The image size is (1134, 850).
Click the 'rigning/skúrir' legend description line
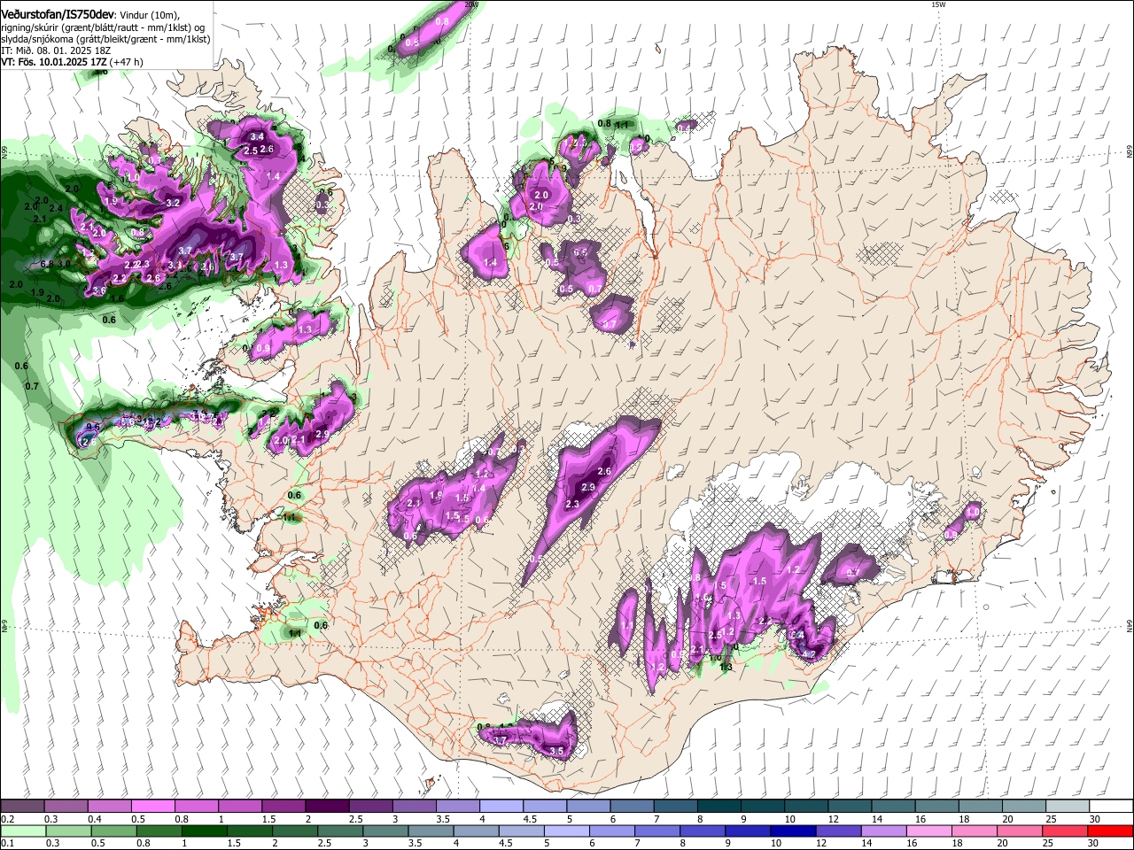click(103, 28)
